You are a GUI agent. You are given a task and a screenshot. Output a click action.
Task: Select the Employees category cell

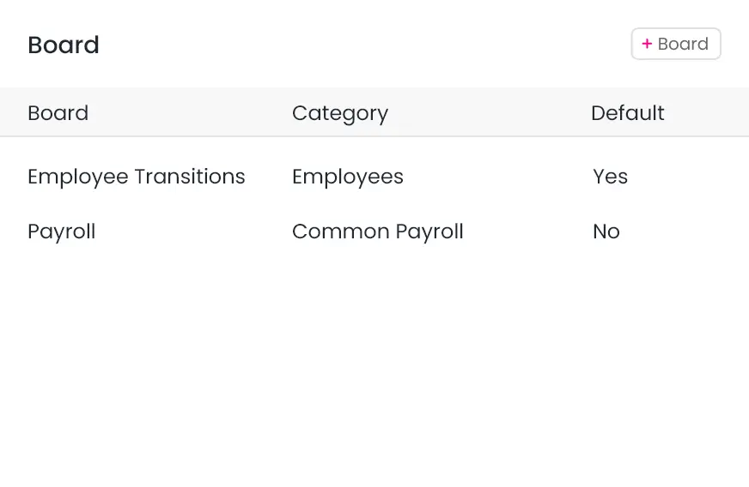click(x=347, y=177)
